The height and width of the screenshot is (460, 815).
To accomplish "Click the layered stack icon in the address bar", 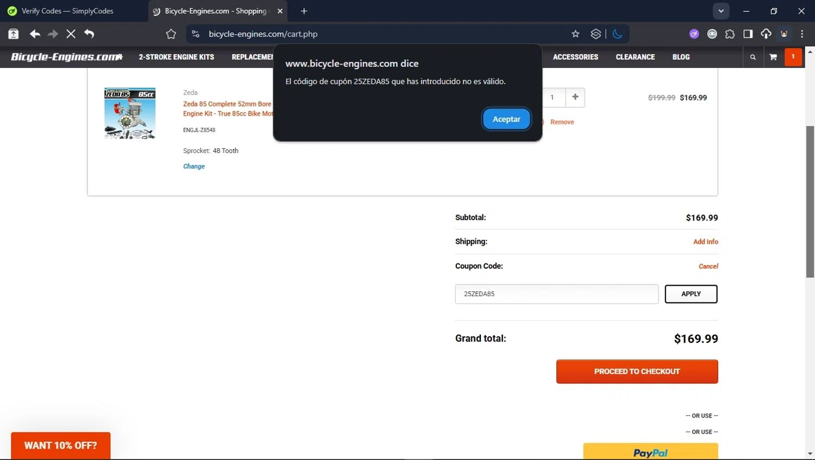I will [596, 34].
